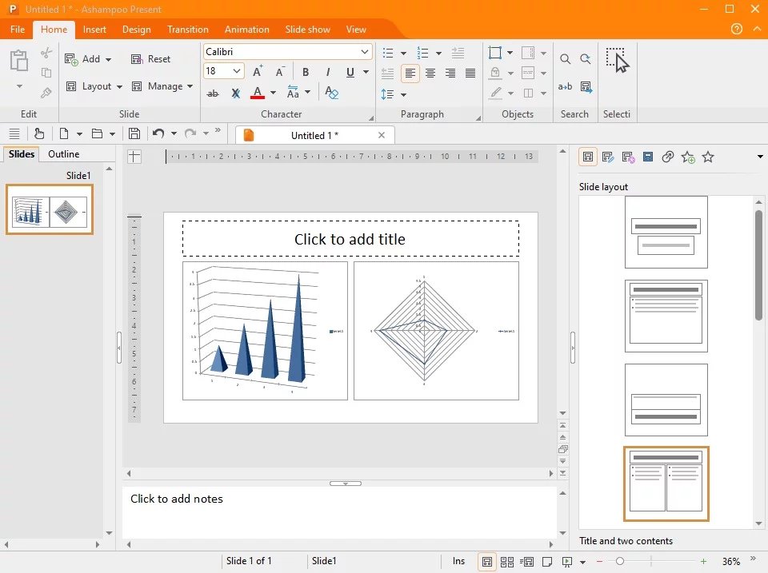Switch to the Outline tab
This screenshot has height=573, width=768.
(64, 154)
